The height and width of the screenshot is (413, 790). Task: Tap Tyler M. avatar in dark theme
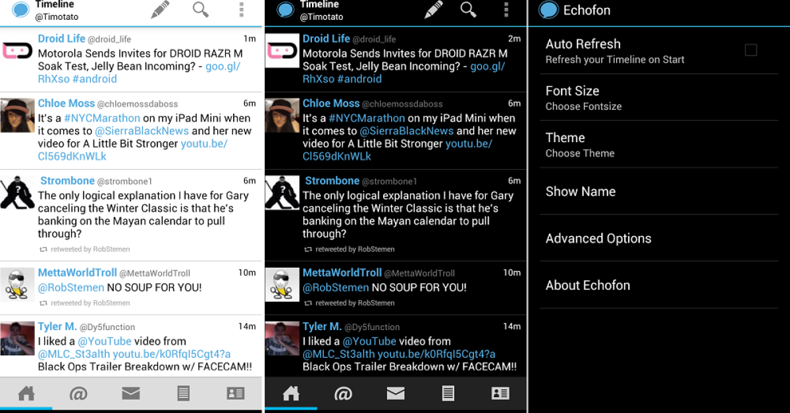pyautogui.click(x=282, y=338)
